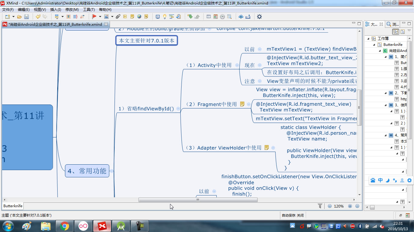Viewport: 414px width, 232px height.
Task: Open the Gantt chart toolbar icon
Action: tap(171, 17)
